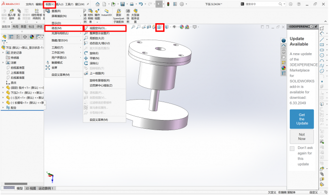The width and height of the screenshot is (329, 195).
Task: Pin the 3DEXPERIENCE panel
Action: [316, 27]
